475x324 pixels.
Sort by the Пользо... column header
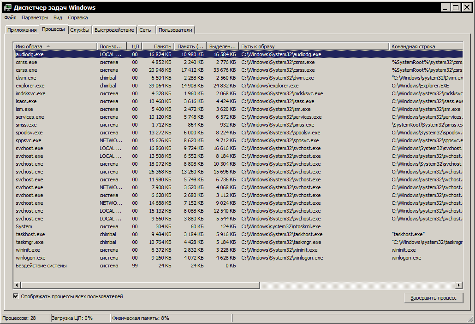112,46
